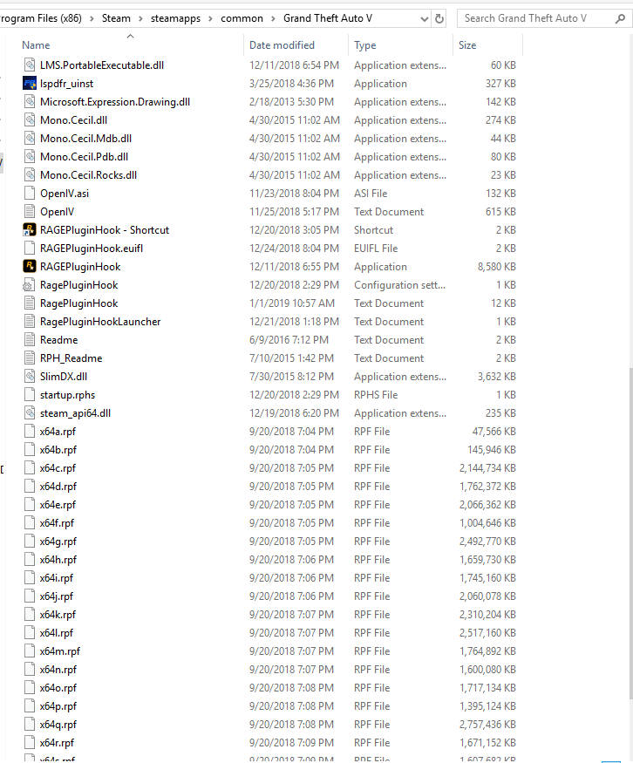Image resolution: width=633 pixels, height=763 pixels.
Task: Refresh the Grand Theft Auto V folder
Action: point(439,18)
